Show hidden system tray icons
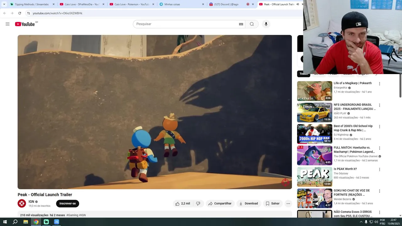 point(361,222)
